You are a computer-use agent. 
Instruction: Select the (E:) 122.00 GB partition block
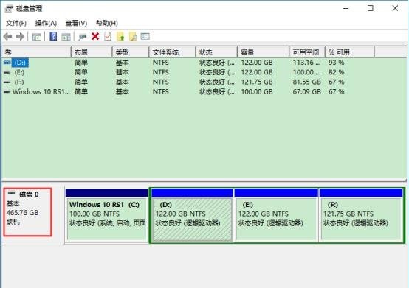click(x=276, y=219)
